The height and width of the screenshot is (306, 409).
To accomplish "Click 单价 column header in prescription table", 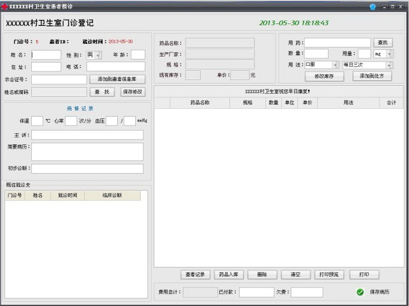I will [308, 103].
